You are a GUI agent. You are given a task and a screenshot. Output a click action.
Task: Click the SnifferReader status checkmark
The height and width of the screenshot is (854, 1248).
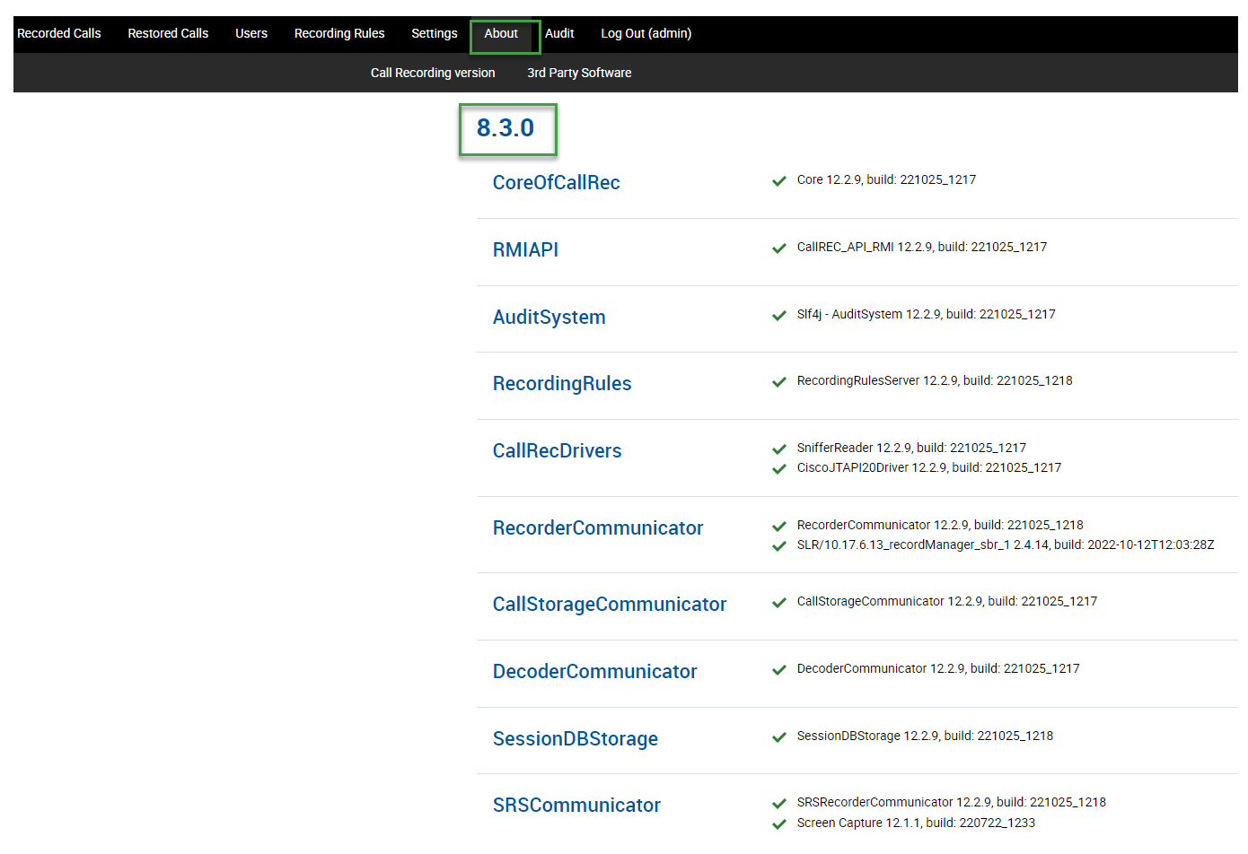point(779,449)
